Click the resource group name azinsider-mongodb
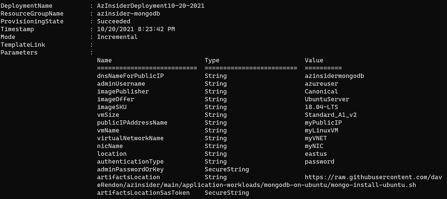Viewport: 447px width, 199px height. (129, 14)
